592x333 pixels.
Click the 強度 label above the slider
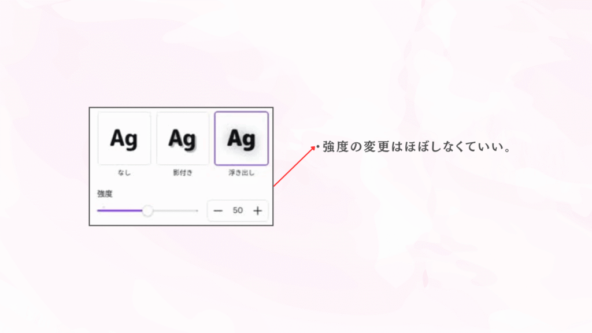[105, 194]
